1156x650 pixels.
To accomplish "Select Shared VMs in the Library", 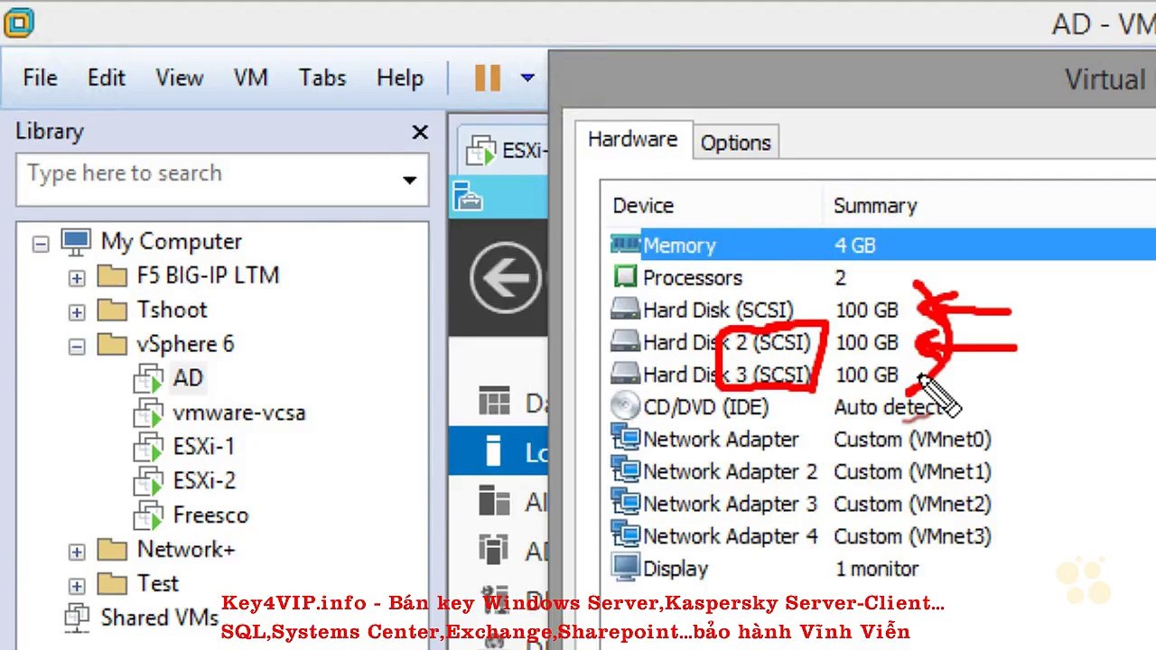I will (x=159, y=617).
